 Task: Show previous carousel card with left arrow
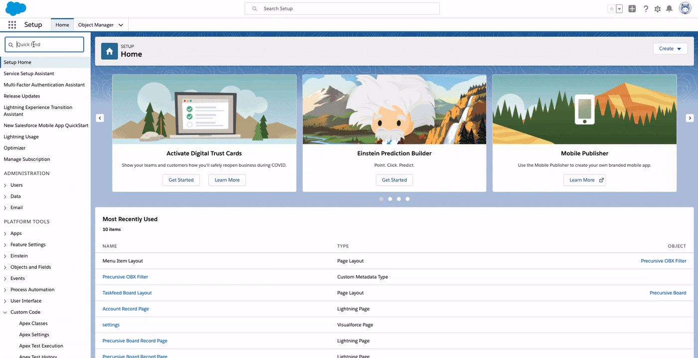(x=100, y=118)
